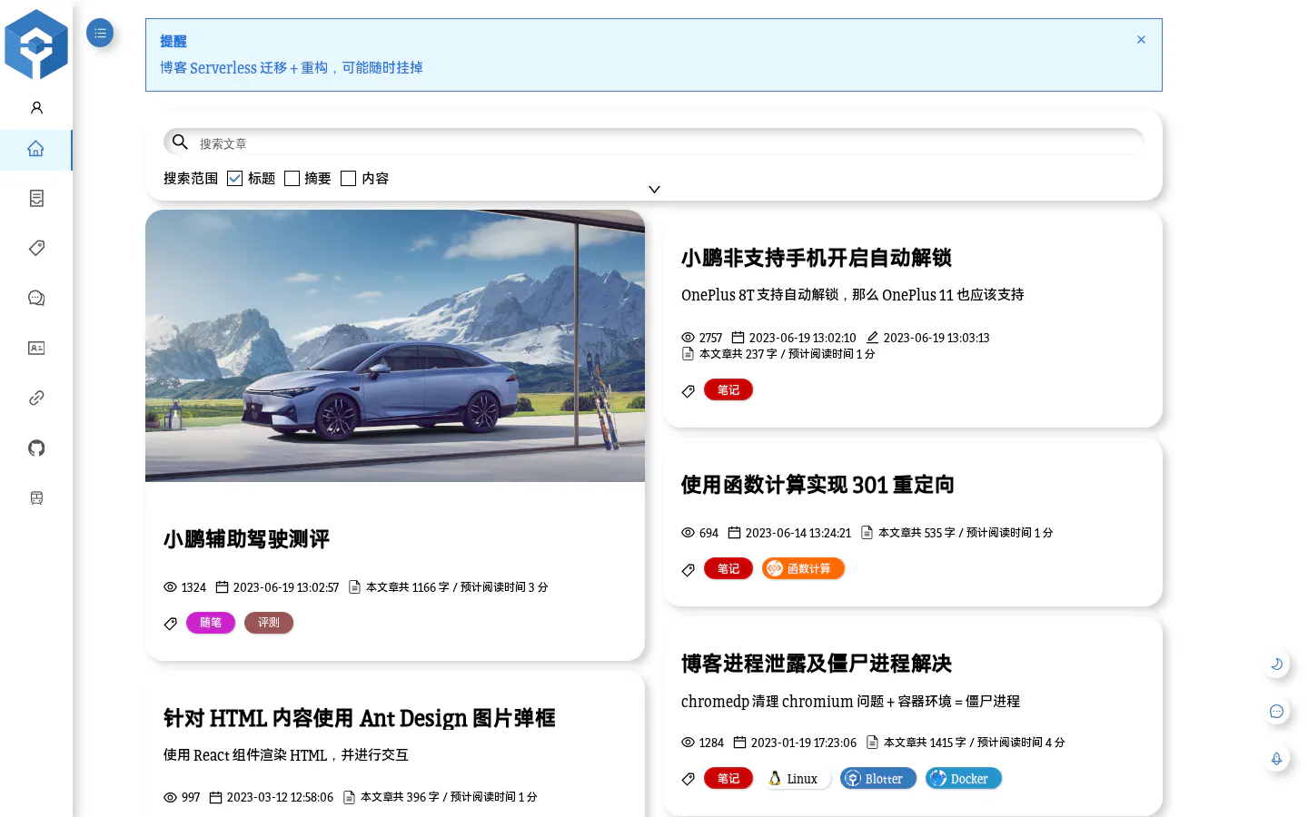Select 笔记 tag under 小鹏非支持手机 article

(x=728, y=389)
